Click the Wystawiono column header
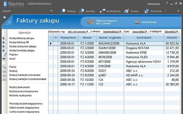This screenshot has height=114, width=183. click(x=68, y=38)
